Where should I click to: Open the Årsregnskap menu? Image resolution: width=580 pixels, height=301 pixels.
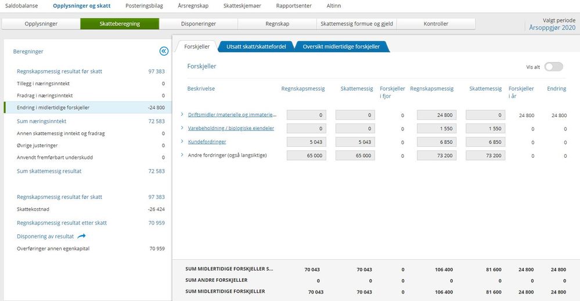pos(193,6)
